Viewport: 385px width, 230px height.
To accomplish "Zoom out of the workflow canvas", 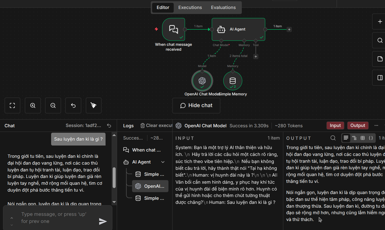I will click(x=53, y=105).
